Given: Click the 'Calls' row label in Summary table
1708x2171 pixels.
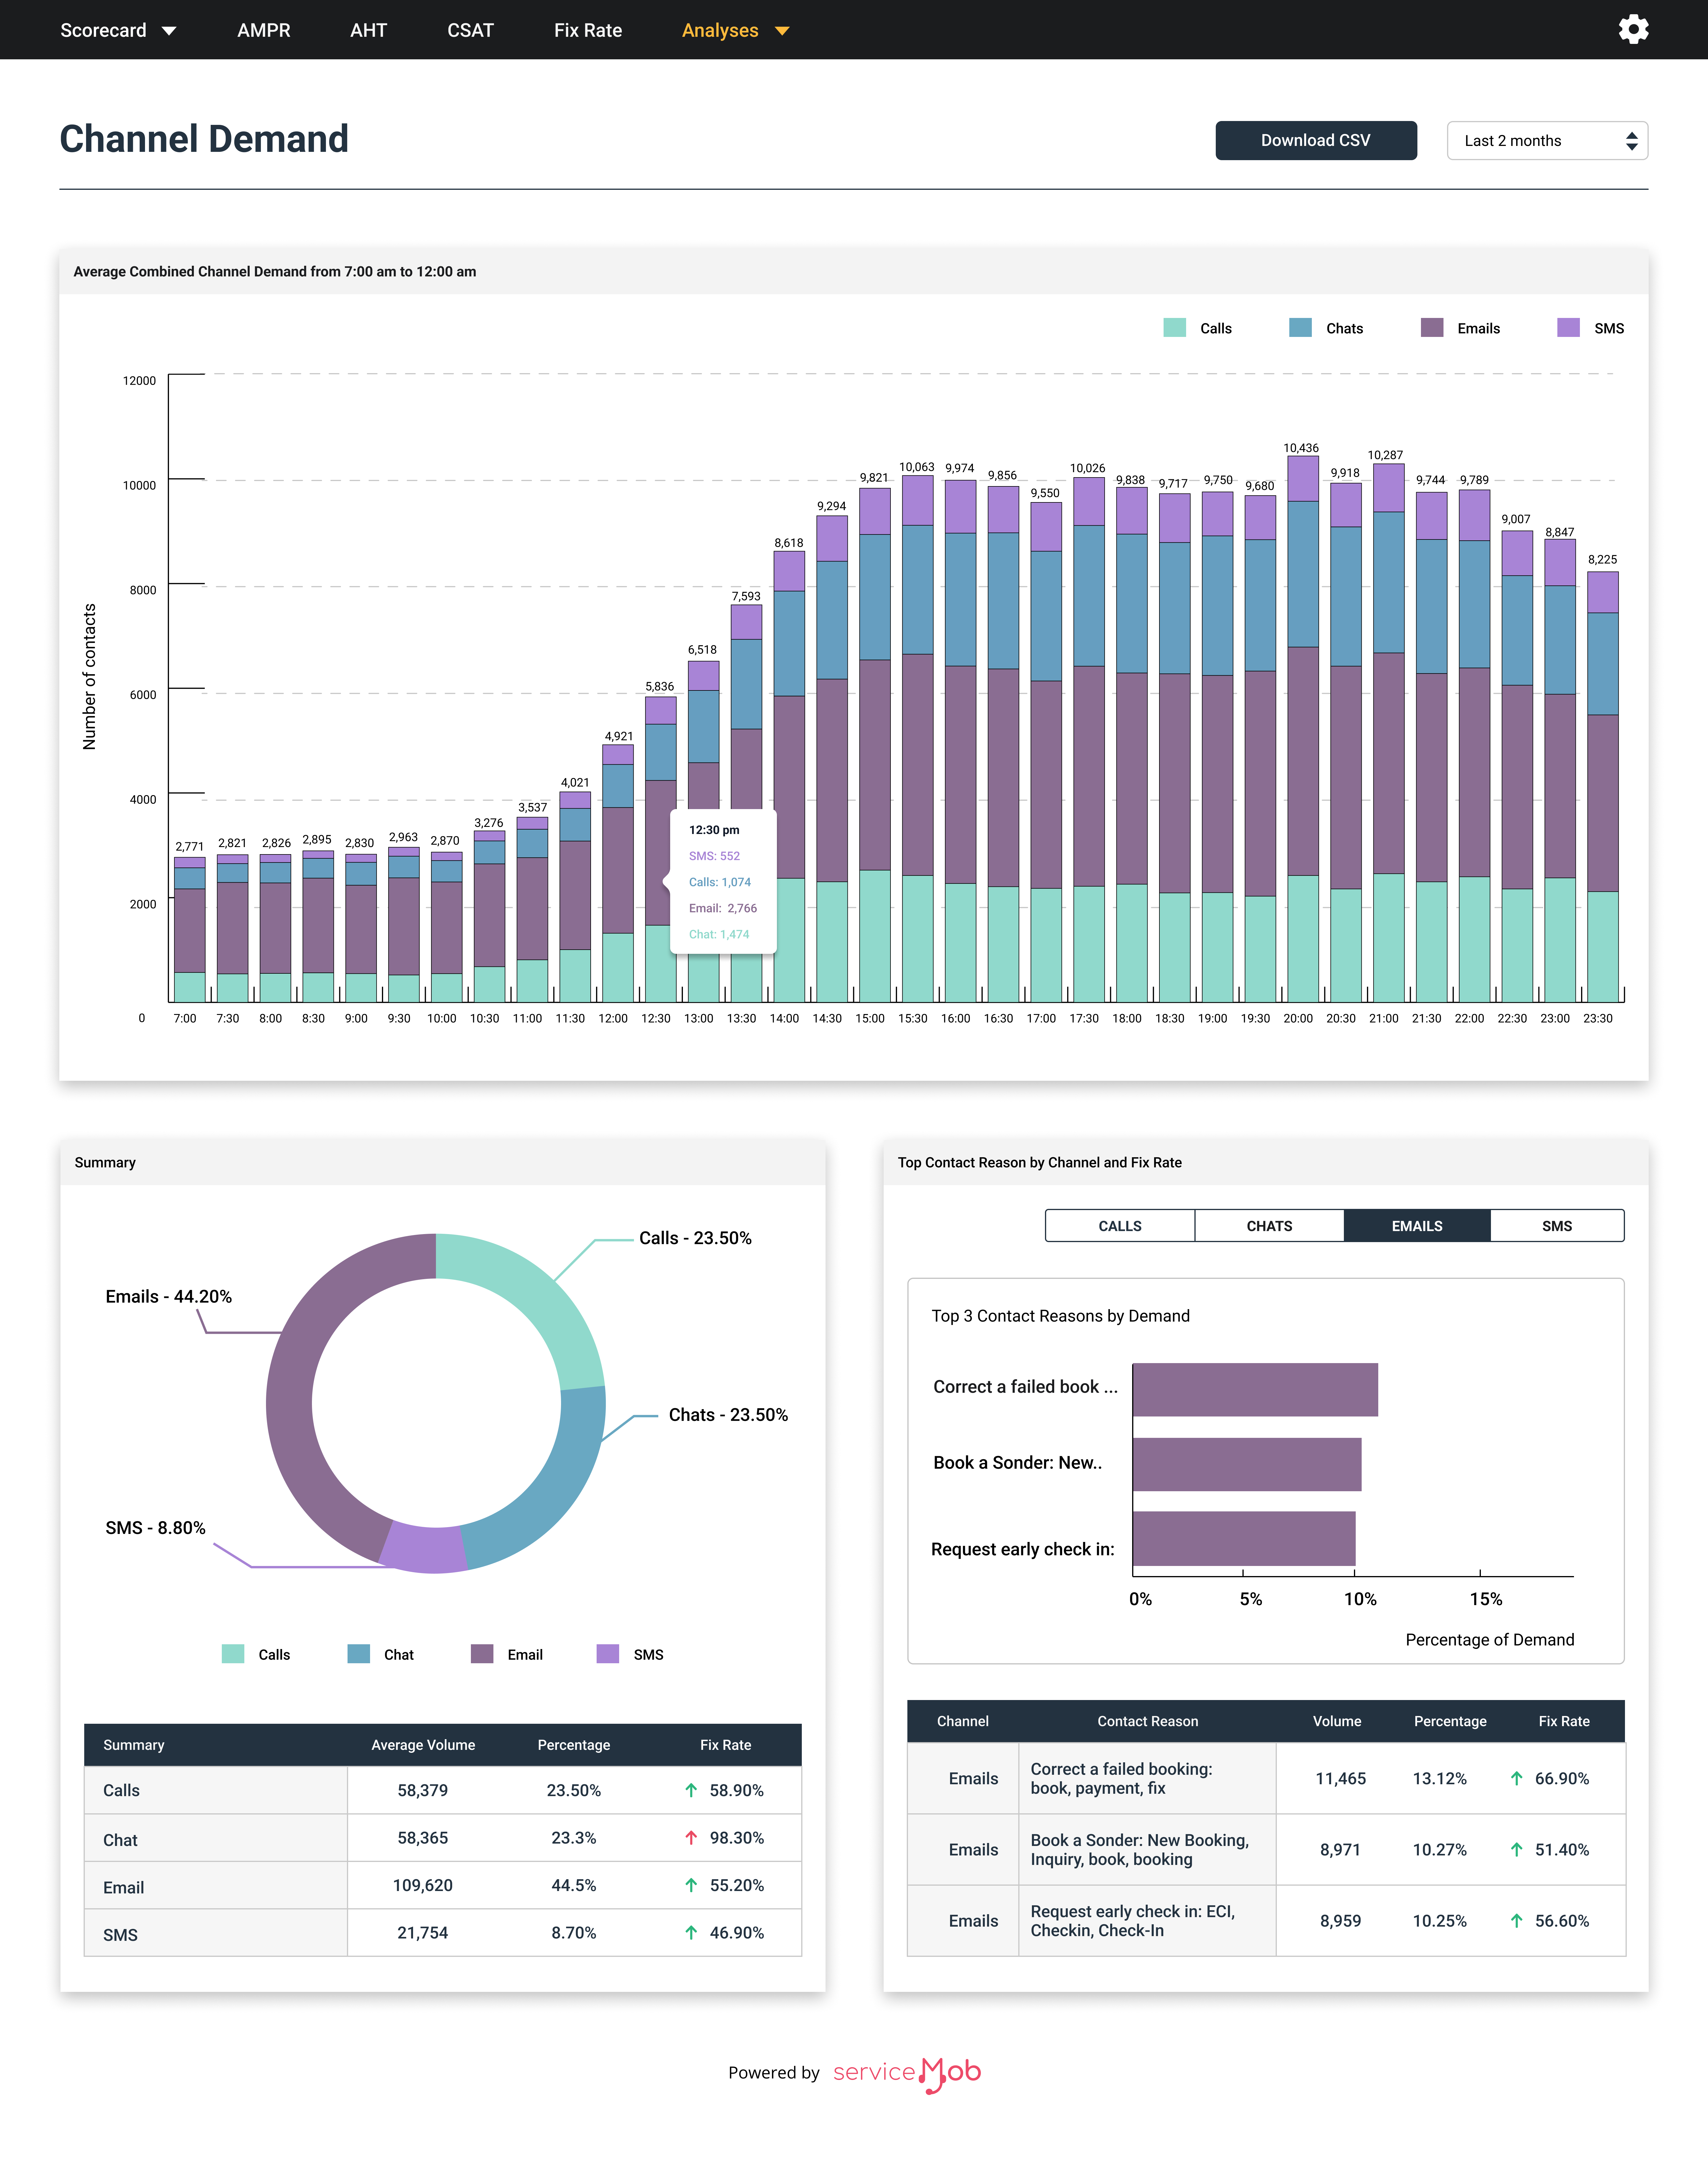Looking at the screenshot, I should click(121, 1791).
